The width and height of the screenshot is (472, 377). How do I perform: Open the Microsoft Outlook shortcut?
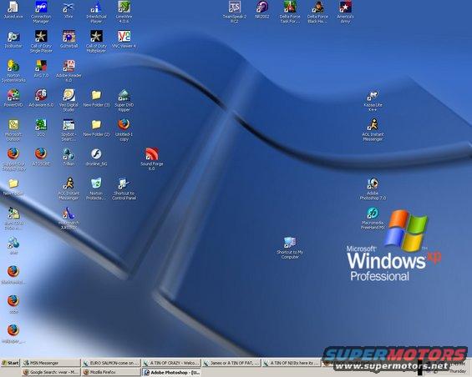pos(13,130)
